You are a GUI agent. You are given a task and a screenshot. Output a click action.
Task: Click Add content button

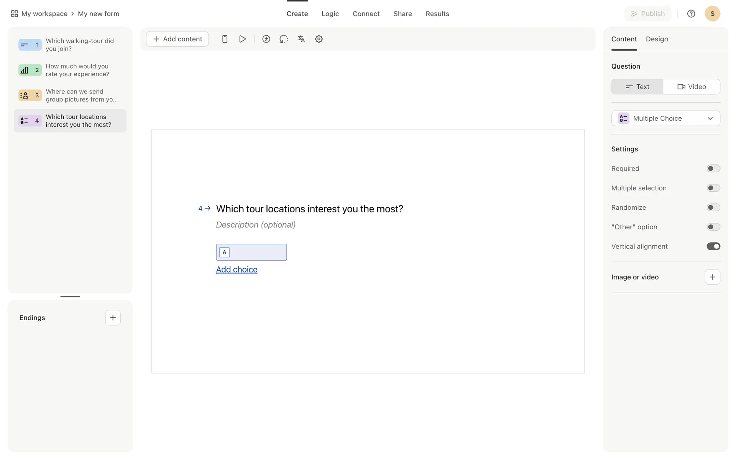tap(177, 39)
